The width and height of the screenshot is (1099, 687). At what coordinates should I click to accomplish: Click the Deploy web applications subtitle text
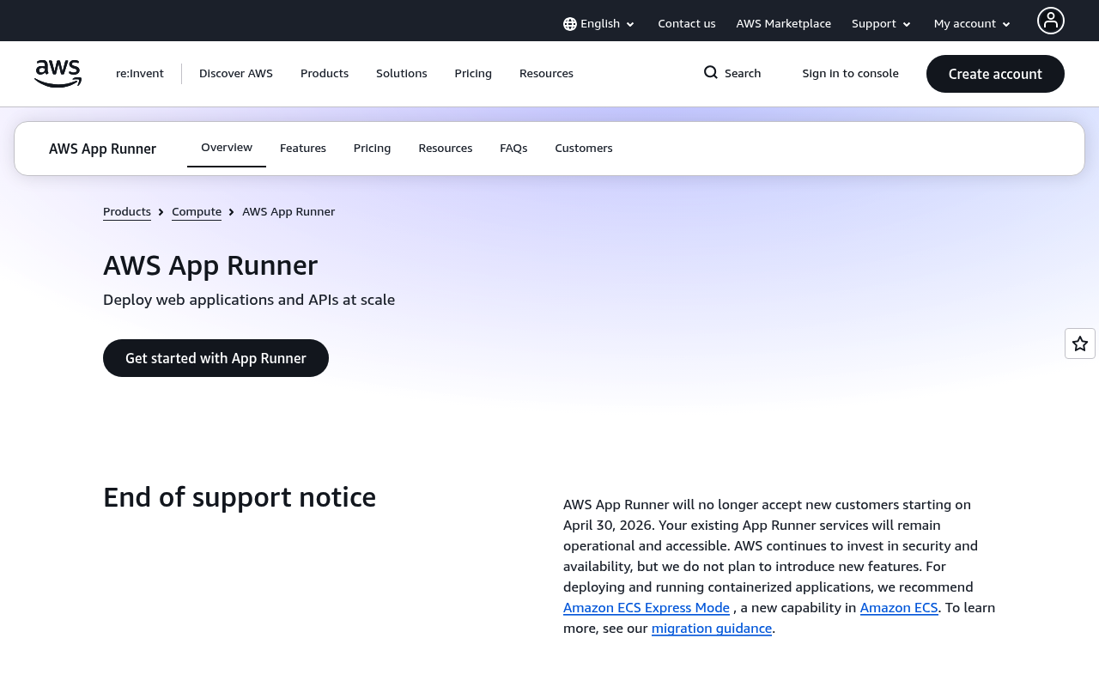click(x=249, y=300)
